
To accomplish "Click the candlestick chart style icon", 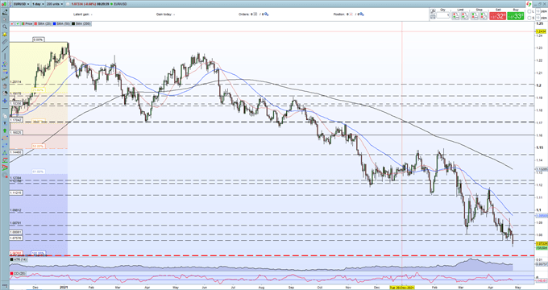I will coord(3,4).
